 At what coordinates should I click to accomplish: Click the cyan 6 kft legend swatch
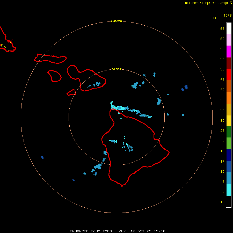[229, 190]
